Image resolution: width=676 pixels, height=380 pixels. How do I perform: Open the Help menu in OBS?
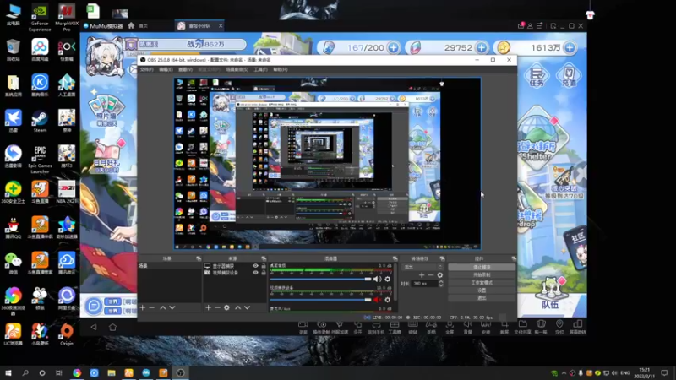(281, 69)
